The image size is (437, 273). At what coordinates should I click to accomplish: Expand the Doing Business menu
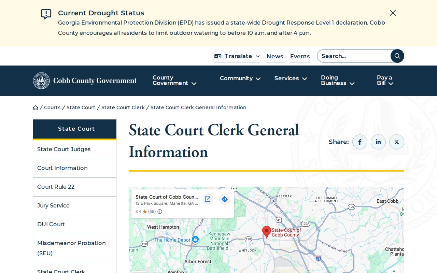coord(338,81)
